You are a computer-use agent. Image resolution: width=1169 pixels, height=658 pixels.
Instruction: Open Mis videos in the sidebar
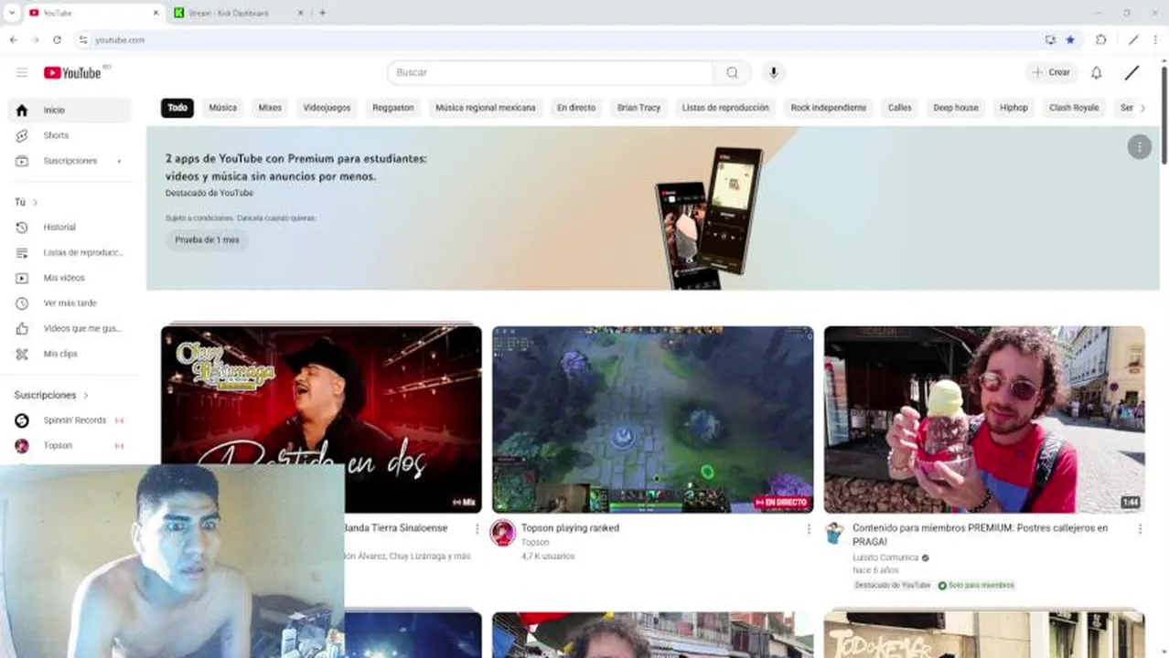tap(70, 278)
